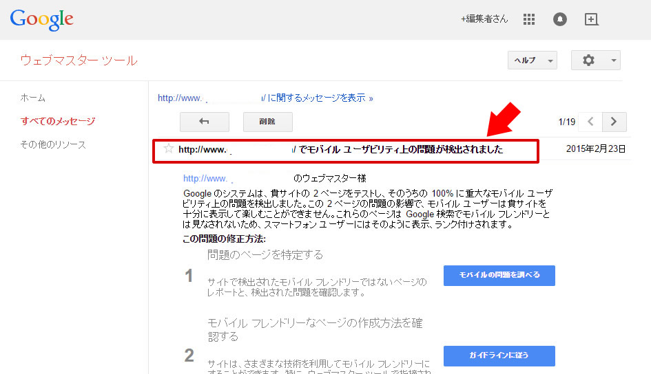Open the http://www. link before のウェブマスター様
Screen dimensions: 651x374
click(205, 179)
